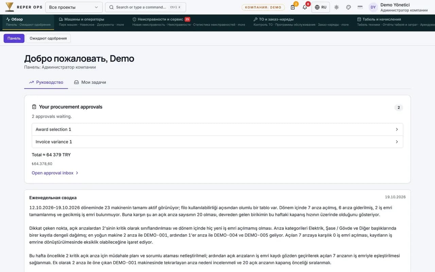Screen dimensions: 435x272
Task: Click the Demo Yönetici user name
Action: pyautogui.click(x=395, y=5)
